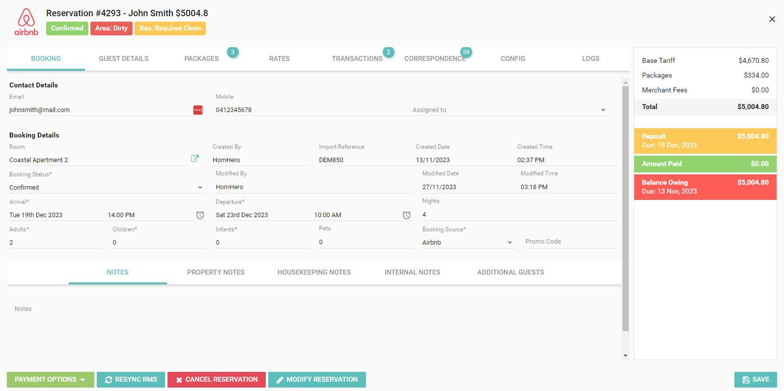This screenshot has width=784, height=391.
Task: Open Coastal Apartment 2 room external link
Action: click(x=195, y=158)
